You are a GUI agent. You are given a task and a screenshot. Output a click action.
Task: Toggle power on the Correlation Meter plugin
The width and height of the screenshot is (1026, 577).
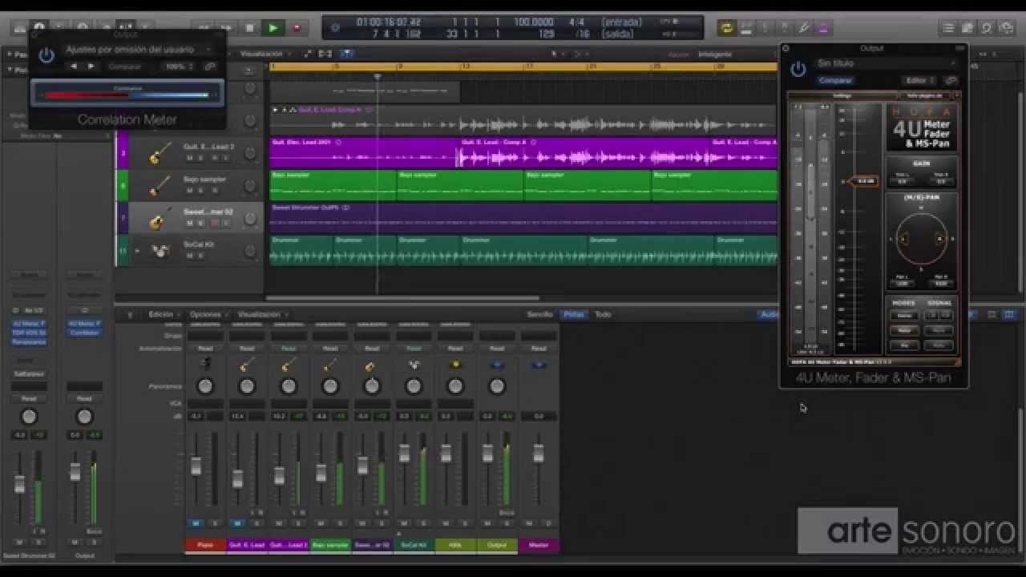point(46,54)
